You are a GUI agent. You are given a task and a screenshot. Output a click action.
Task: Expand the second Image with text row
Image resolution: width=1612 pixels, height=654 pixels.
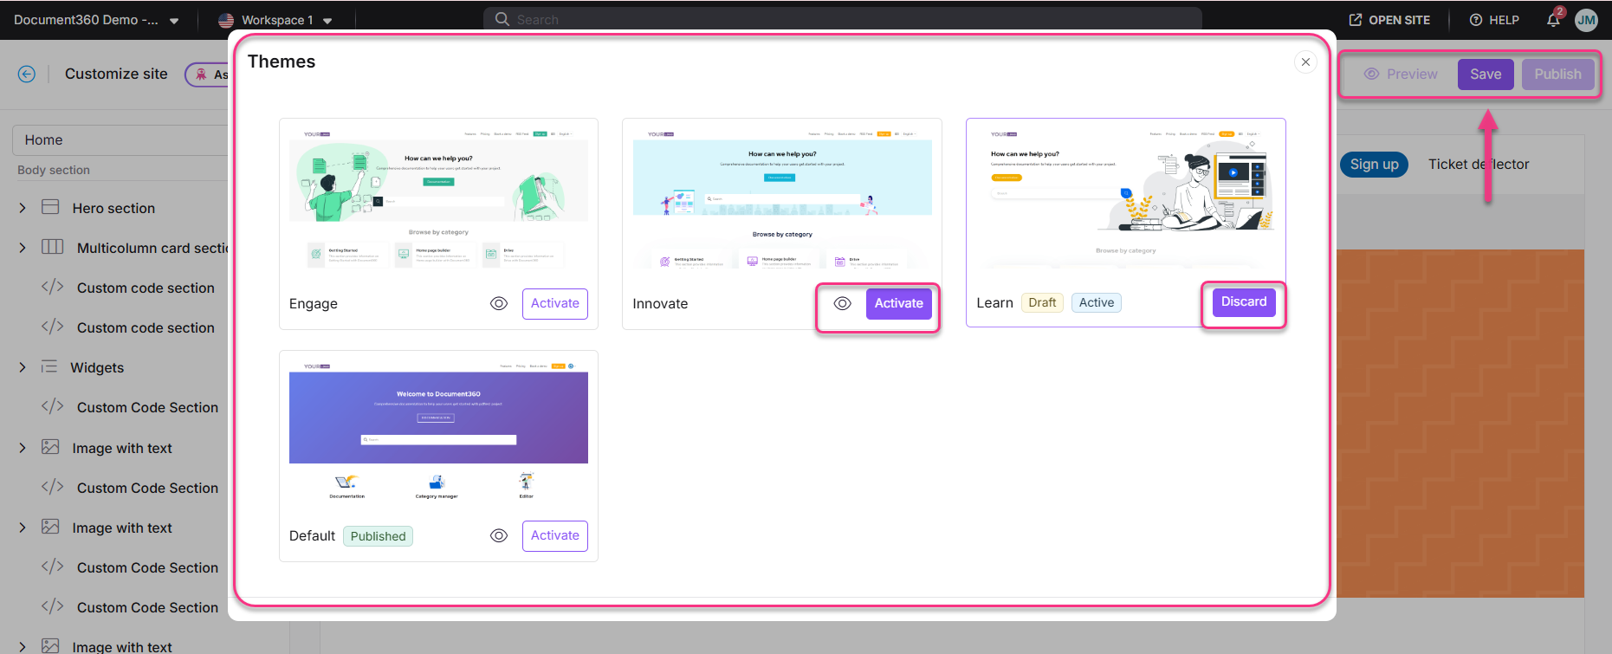[23, 528]
